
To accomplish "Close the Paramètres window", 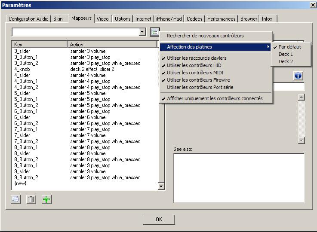I will click(x=312, y=5).
